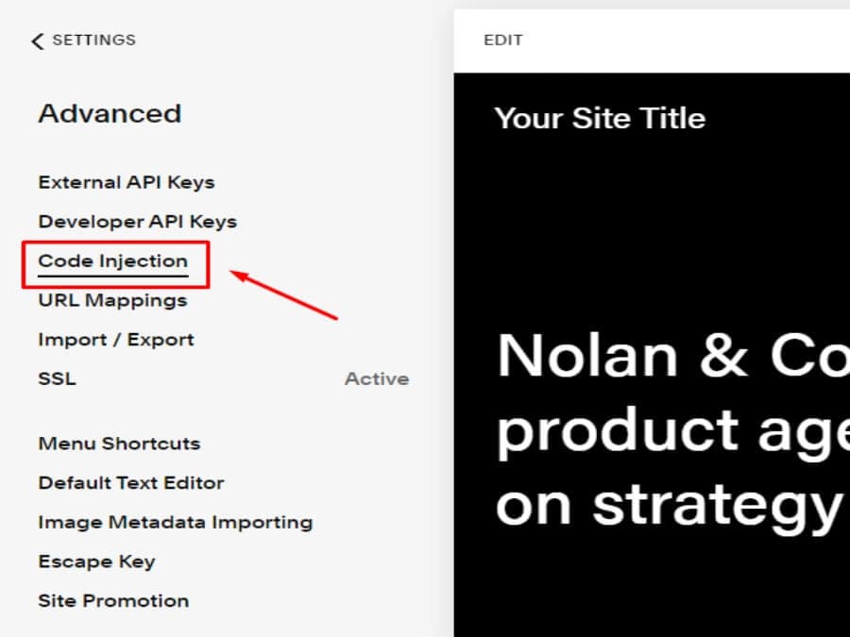Click the Advanced panel heading
The image size is (850, 637).
coord(110,114)
